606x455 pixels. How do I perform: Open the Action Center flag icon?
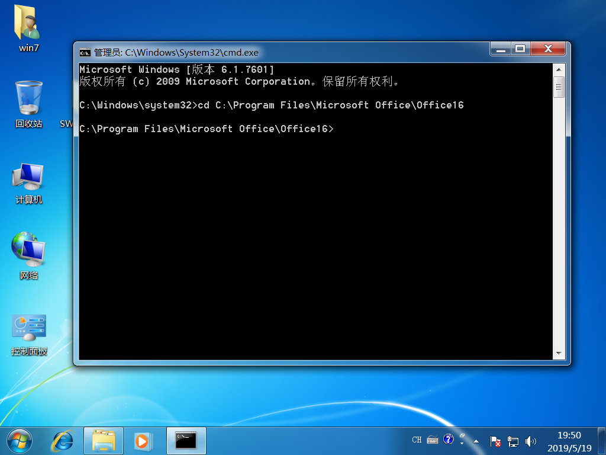point(495,441)
